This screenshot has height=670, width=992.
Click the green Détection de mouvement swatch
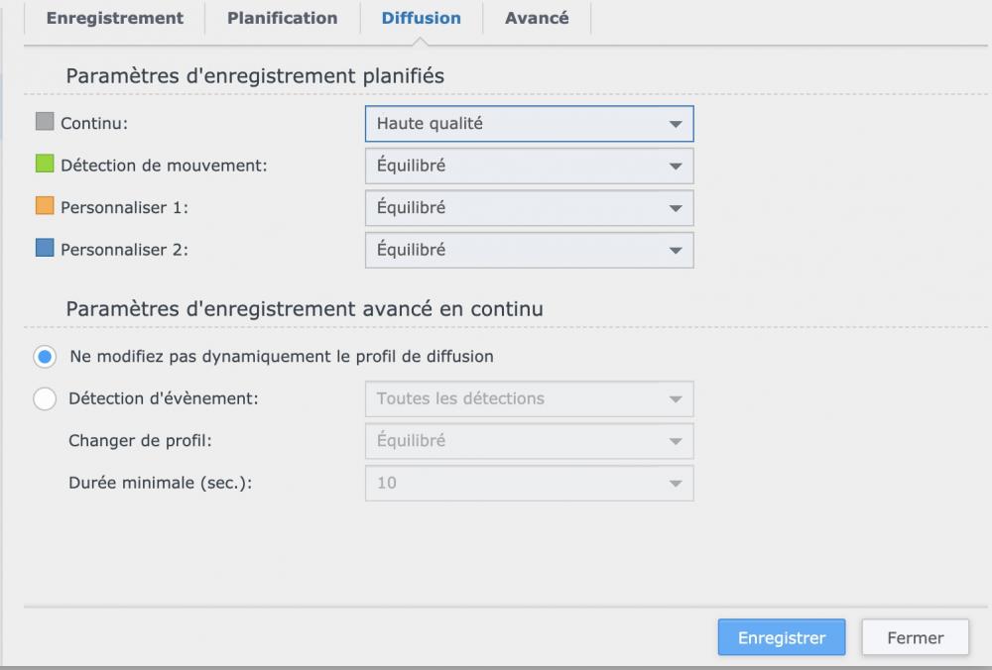tap(45, 165)
